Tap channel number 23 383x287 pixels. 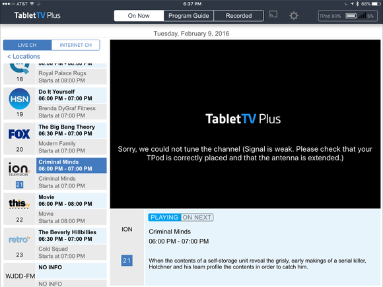pyautogui.click(x=20, y=255)
